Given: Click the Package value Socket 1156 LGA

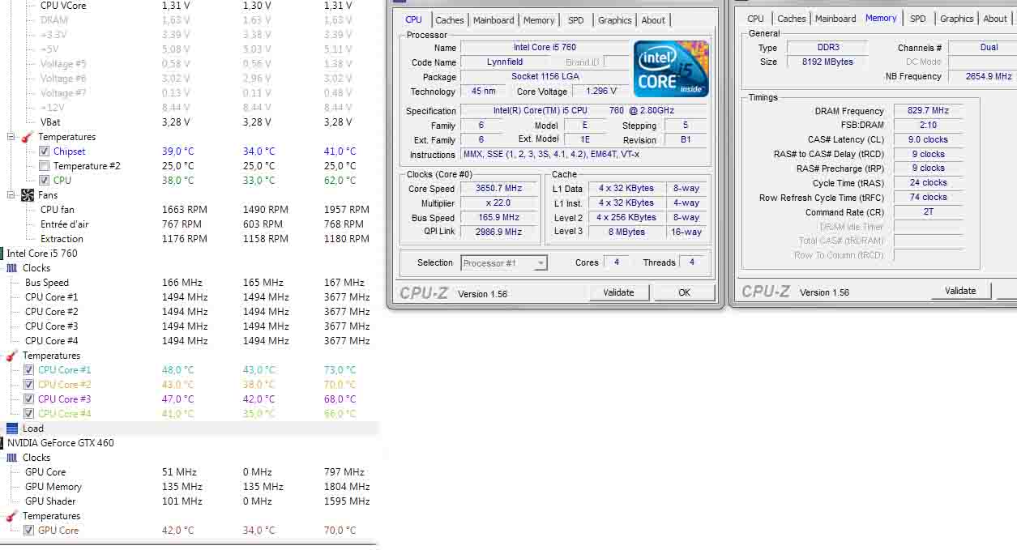Looking at the screenshot, I should 545,77.
